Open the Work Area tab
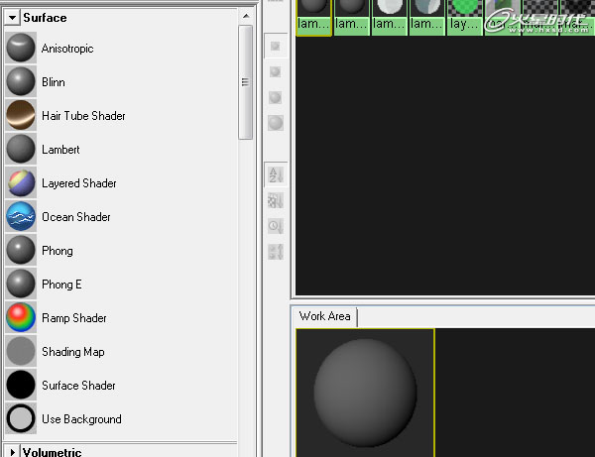 click(x=324, y=316)
